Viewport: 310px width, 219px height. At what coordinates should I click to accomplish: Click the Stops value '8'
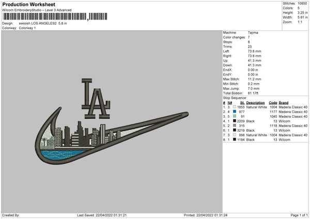coord(249,42)
